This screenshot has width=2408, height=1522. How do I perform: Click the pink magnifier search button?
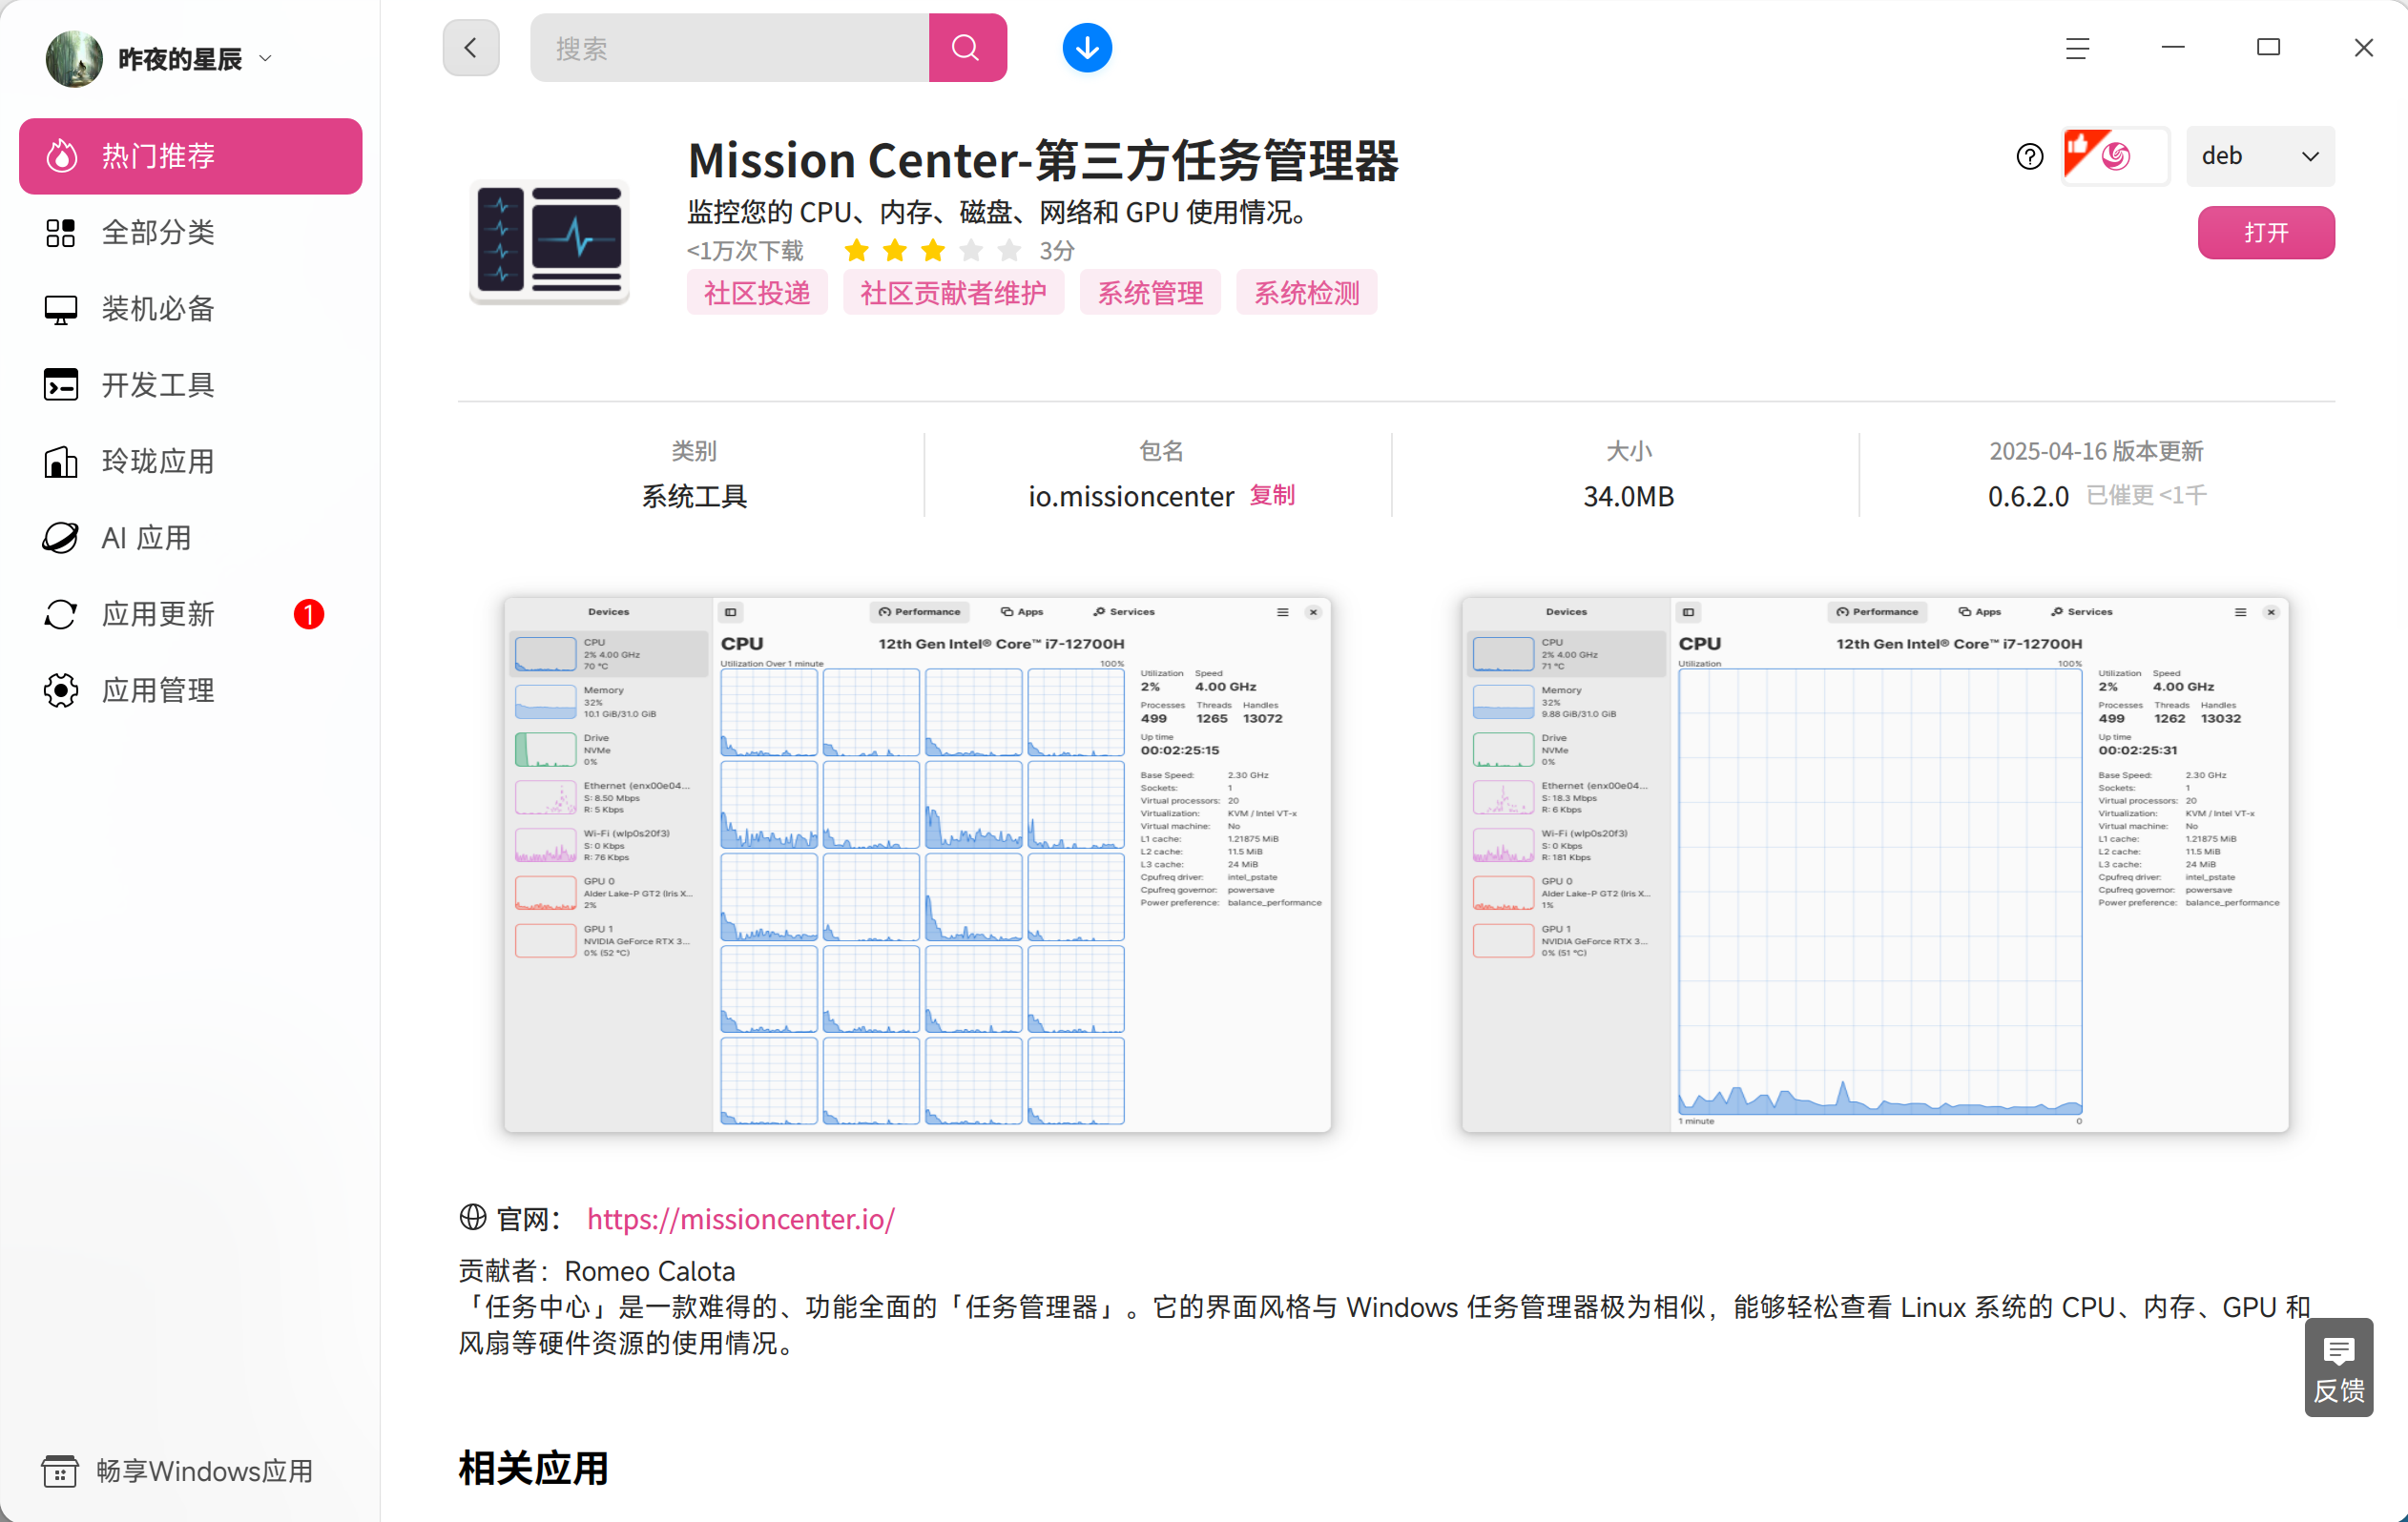click(967, 48)
